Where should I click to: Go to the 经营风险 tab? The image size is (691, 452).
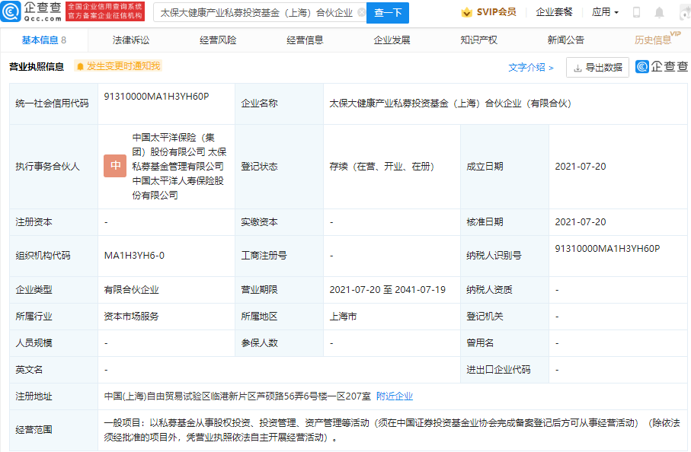(x=218, y=40)
